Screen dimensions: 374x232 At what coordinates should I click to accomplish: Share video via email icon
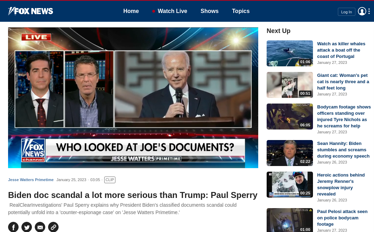click(40, 227)
